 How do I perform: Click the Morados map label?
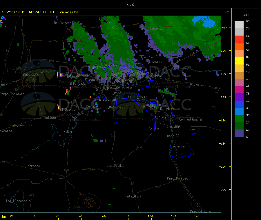[34, 166]
